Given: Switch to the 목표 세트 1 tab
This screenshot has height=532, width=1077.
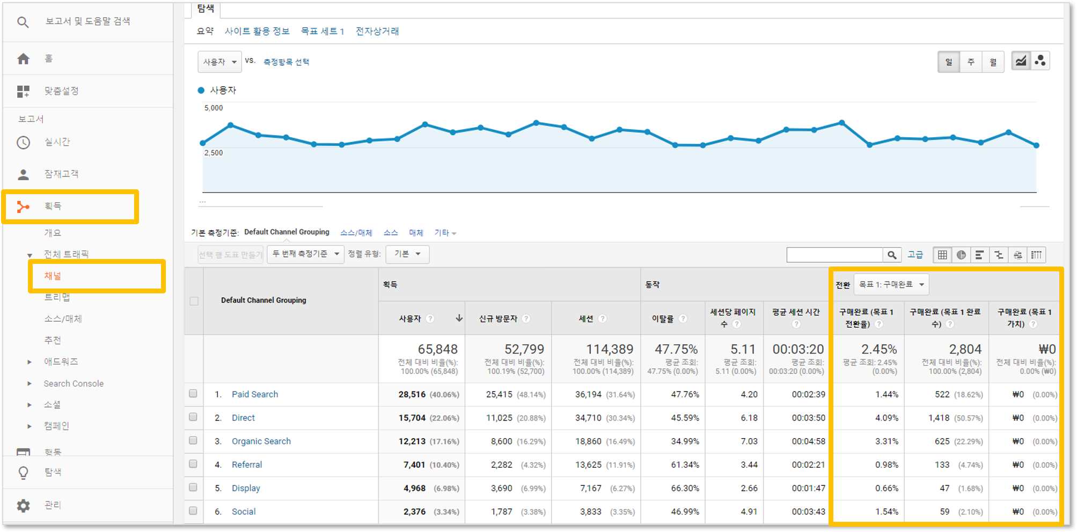Looking at the screenshot, I should pos(323,31).
